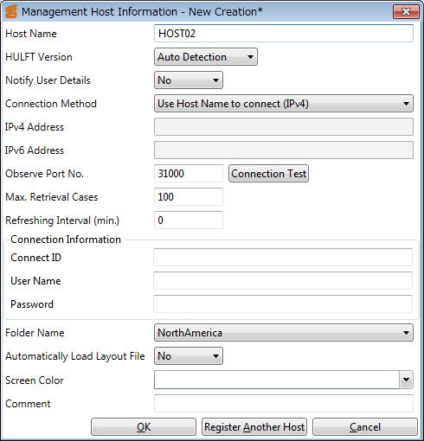Focus the User Name text box

283,281
